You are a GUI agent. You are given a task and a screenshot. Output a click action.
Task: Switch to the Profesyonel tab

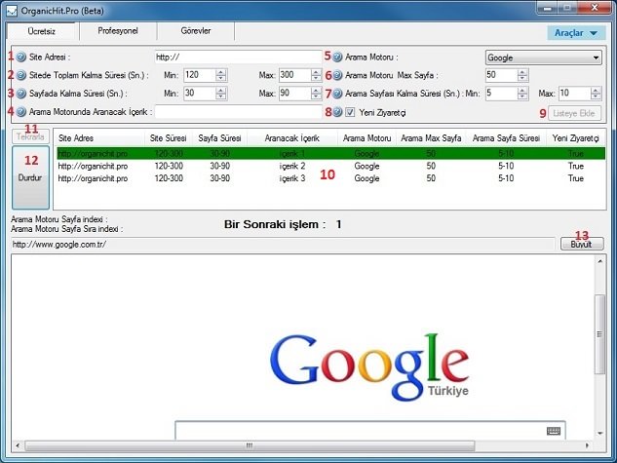(118, 30)
